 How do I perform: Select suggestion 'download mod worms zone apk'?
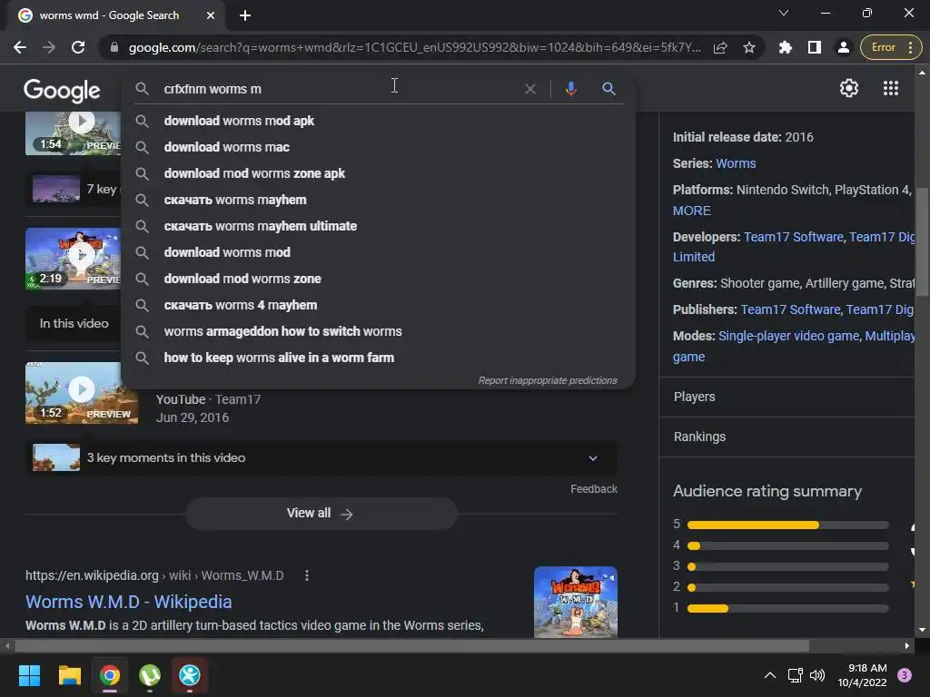(x=378, y=173)
